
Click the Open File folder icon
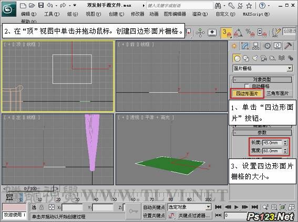(32, 5)
